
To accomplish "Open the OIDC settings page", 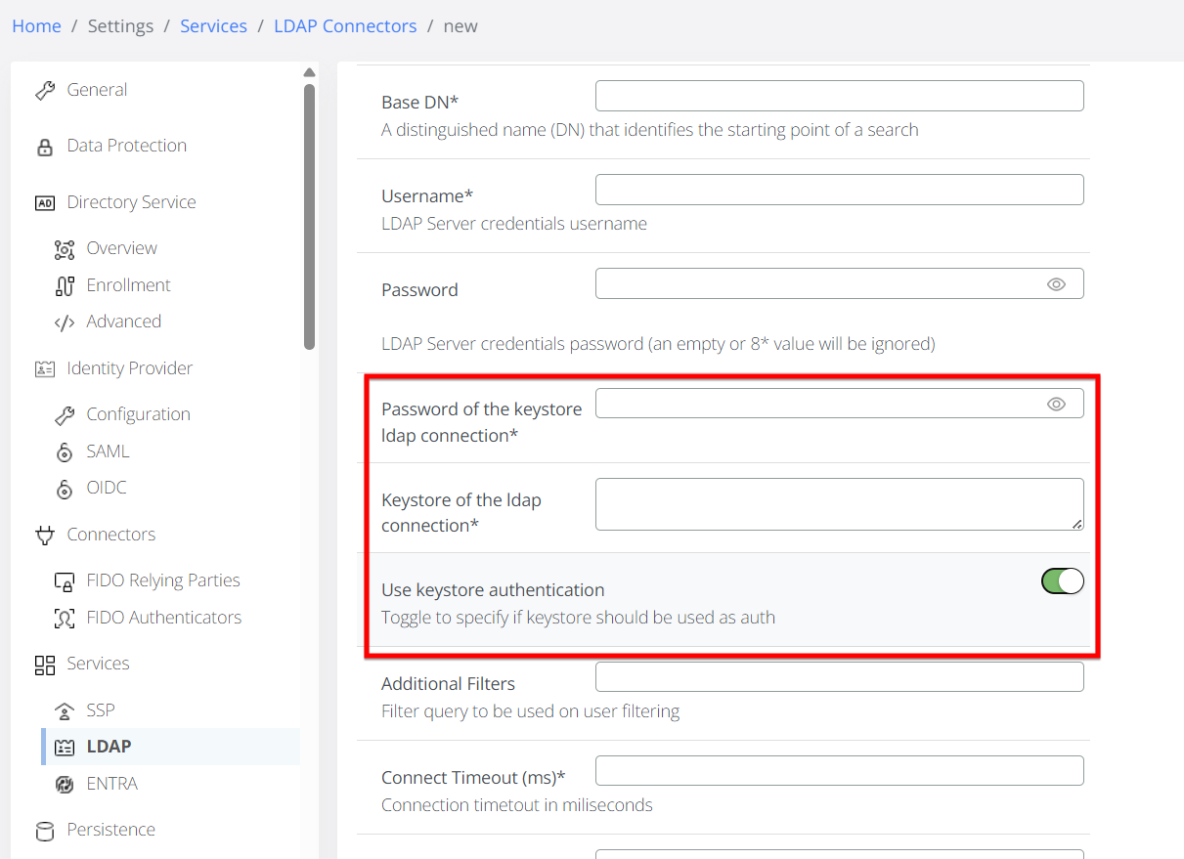I will pos(106,488).
